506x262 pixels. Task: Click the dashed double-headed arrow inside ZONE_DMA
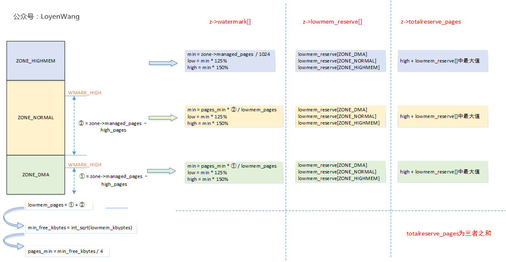click(x=74, y=180)
